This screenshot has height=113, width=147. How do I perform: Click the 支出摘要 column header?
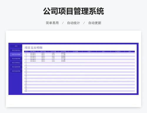[75, 52]
